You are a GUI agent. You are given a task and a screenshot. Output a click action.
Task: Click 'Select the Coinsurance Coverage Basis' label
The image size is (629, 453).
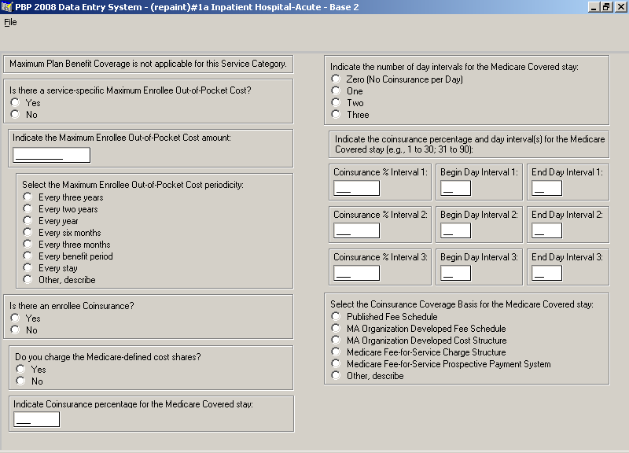click(x=462, y=304)
